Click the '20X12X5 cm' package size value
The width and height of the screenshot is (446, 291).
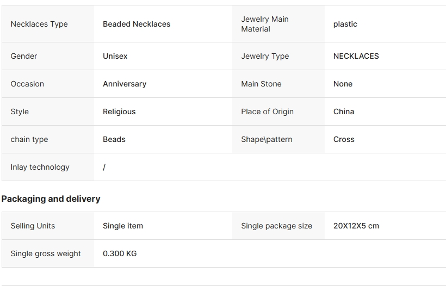coord(356,226)
